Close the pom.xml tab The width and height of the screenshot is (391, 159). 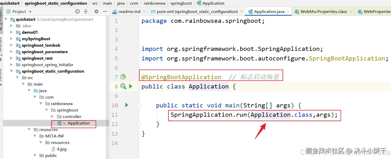tap(242, 11)
